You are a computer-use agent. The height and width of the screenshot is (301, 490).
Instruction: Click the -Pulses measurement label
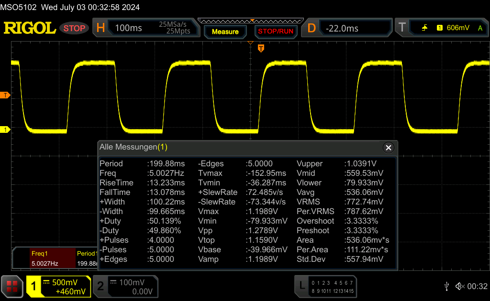113,249
